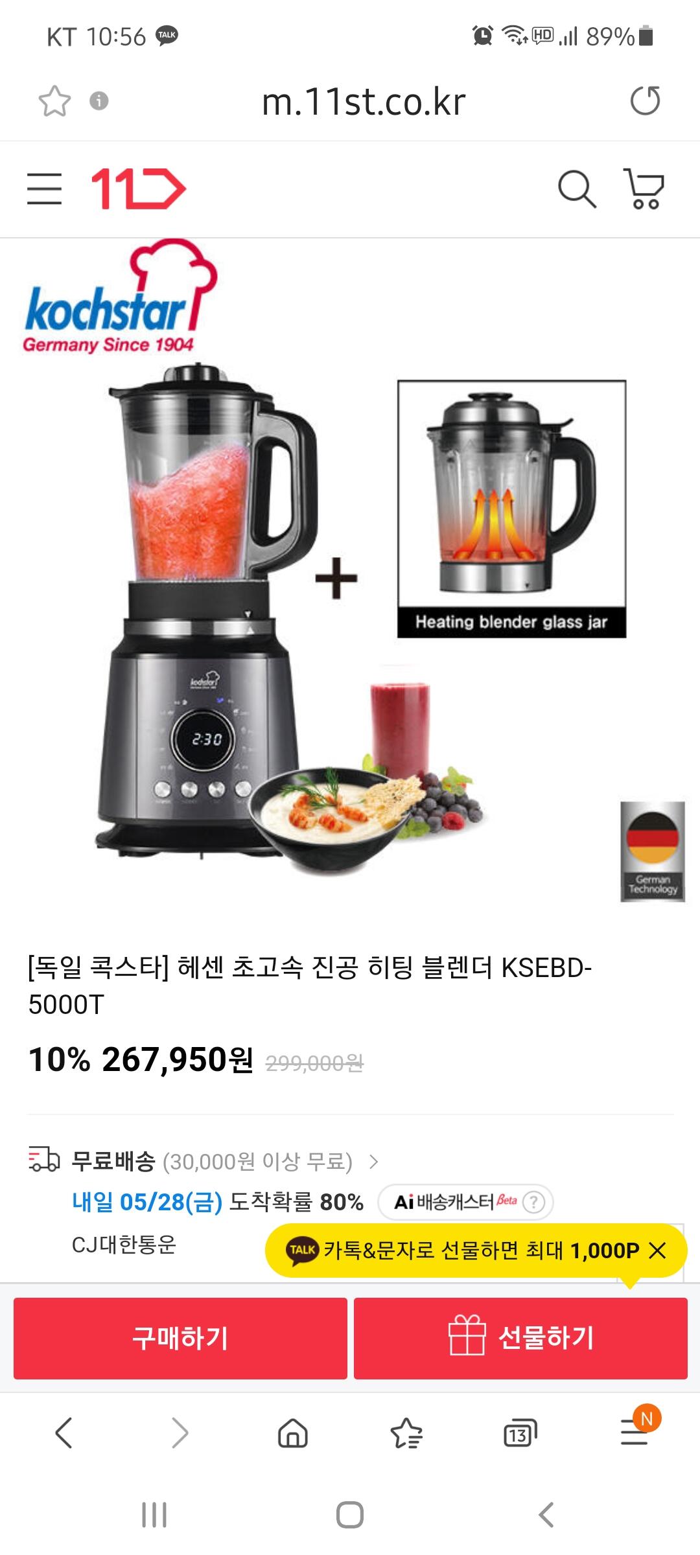The height and width of the screenshot is (1555, 700).
Task: Open the search magnifier icon
Action: point(577,189)
